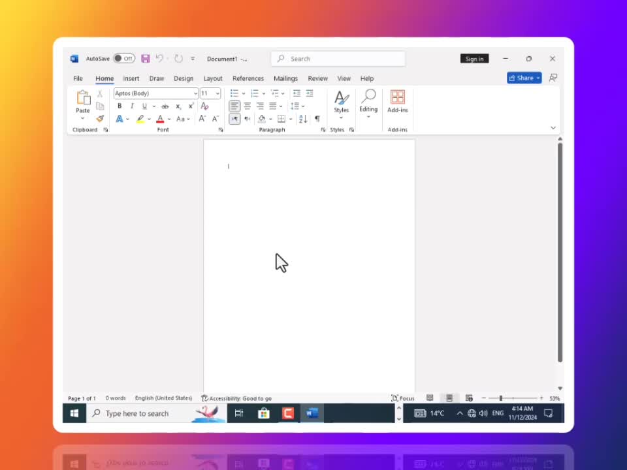This screenshot has height=470, width=627.
Task: Apply subscript formatting
Action: (x=178, y=106)
